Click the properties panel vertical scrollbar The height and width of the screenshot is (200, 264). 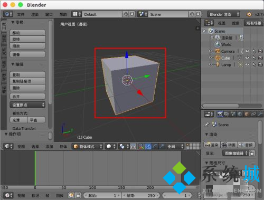click(260, 132)
